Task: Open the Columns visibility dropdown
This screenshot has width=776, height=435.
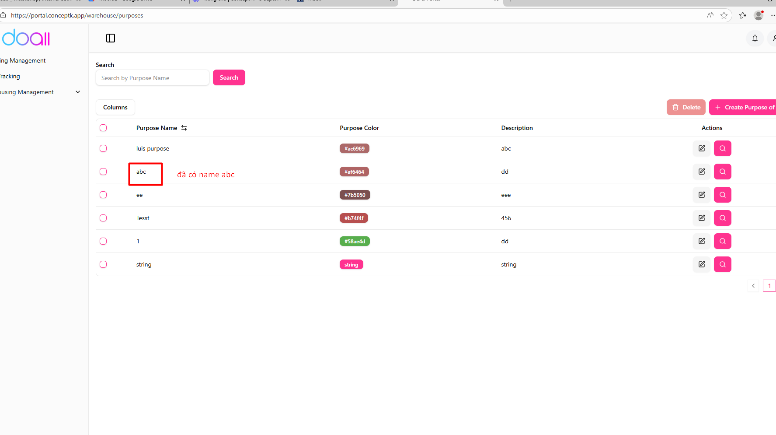Action: tap(115, 107)
